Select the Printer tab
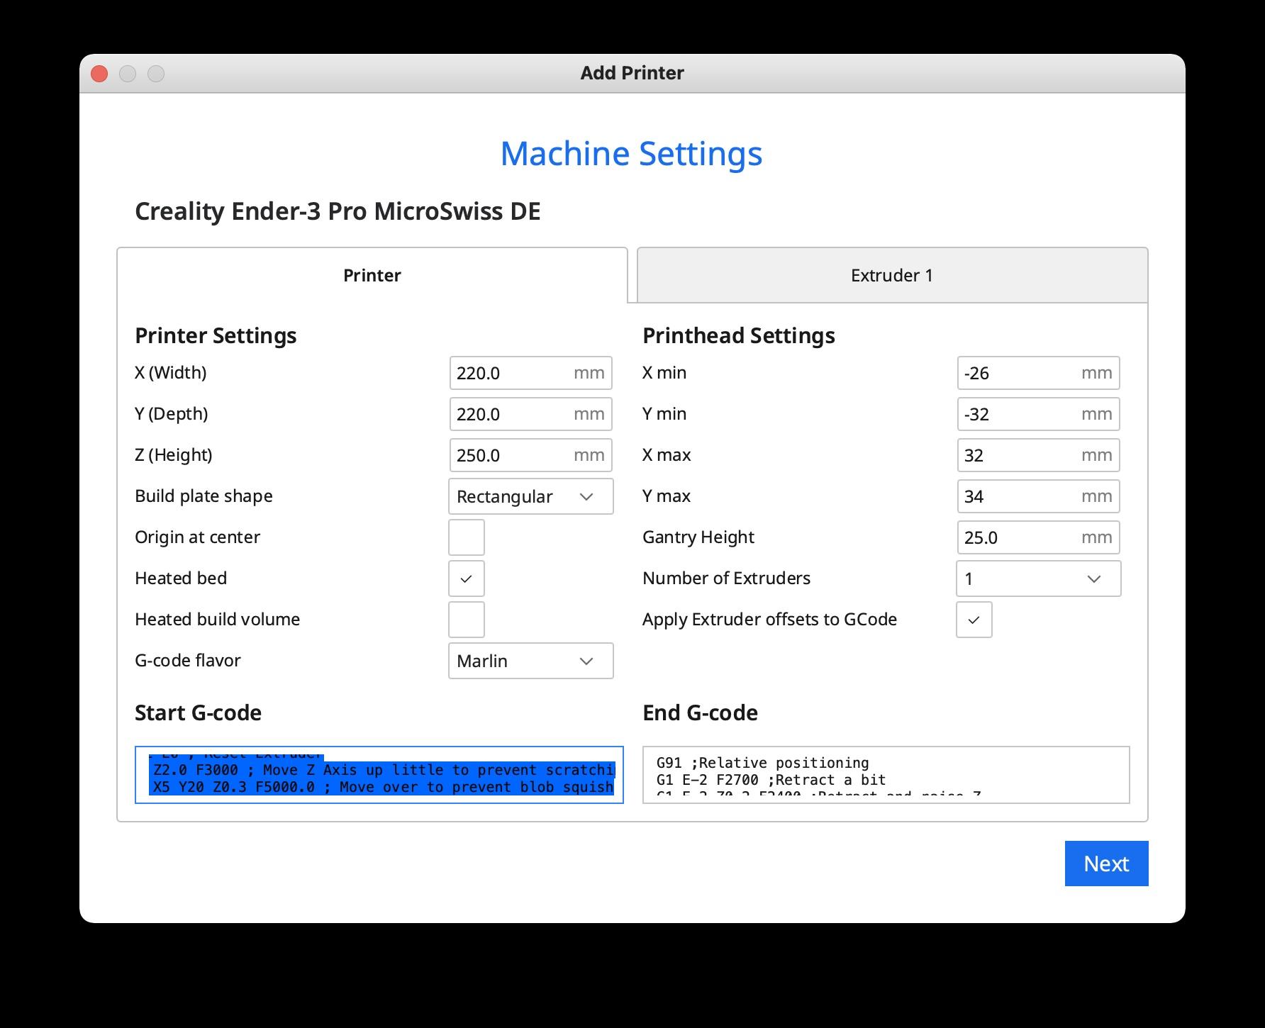This screenshot has width=1265, height=1028. tap(372, 275)
